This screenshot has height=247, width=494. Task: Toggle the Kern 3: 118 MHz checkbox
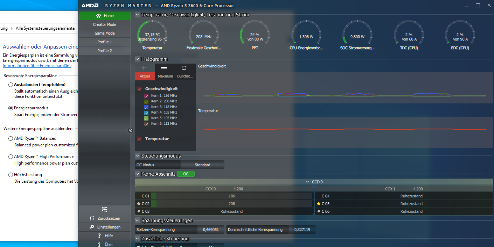pyautogui.click(x=146, y=107)
